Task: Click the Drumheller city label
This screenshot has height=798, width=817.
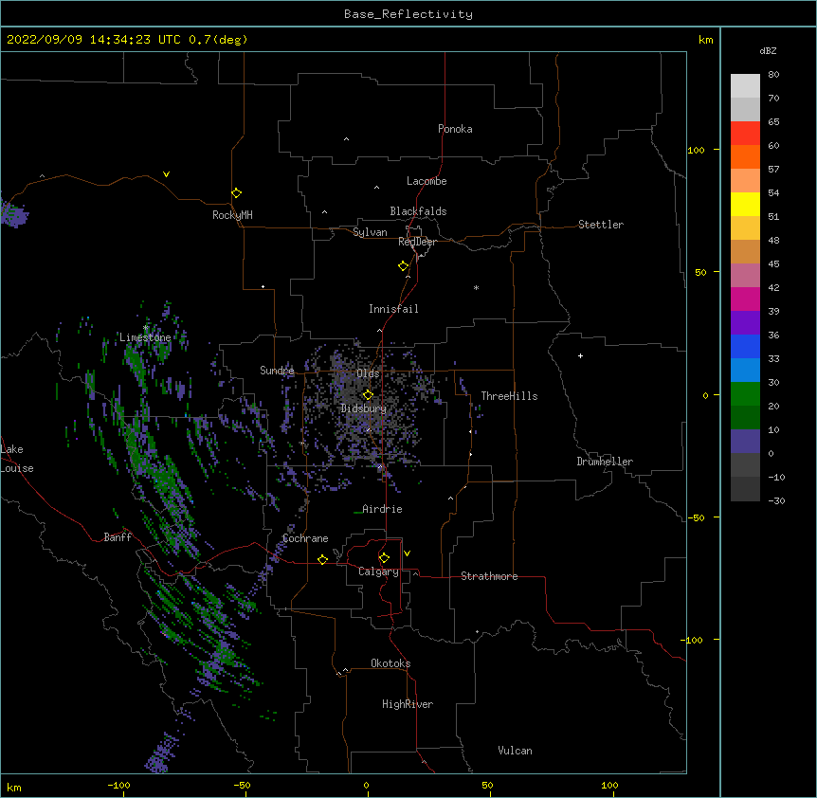Action: click(605, 462)
